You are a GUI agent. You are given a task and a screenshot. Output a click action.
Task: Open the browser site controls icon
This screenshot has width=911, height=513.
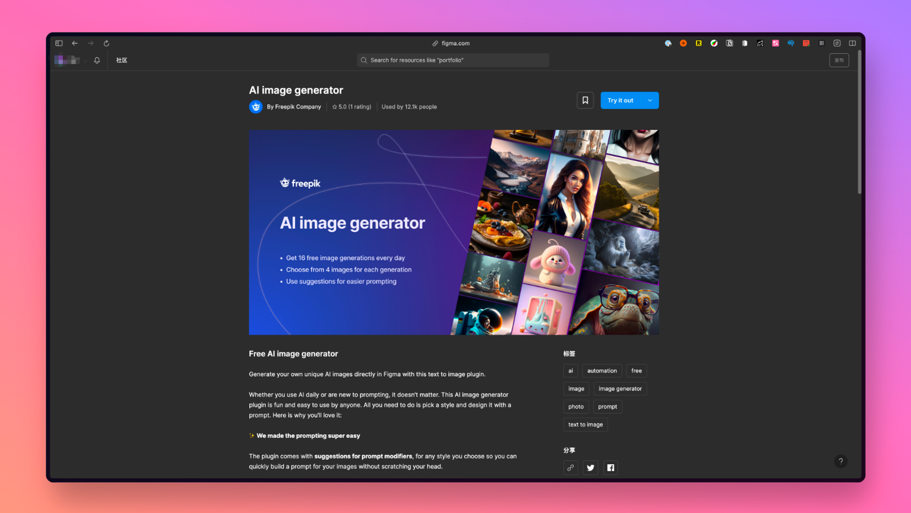[x=837, y=43]
